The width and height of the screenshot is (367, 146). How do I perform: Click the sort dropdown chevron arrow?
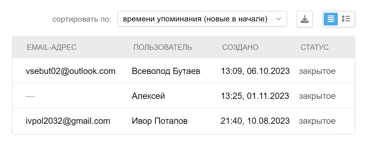(278, 19)
